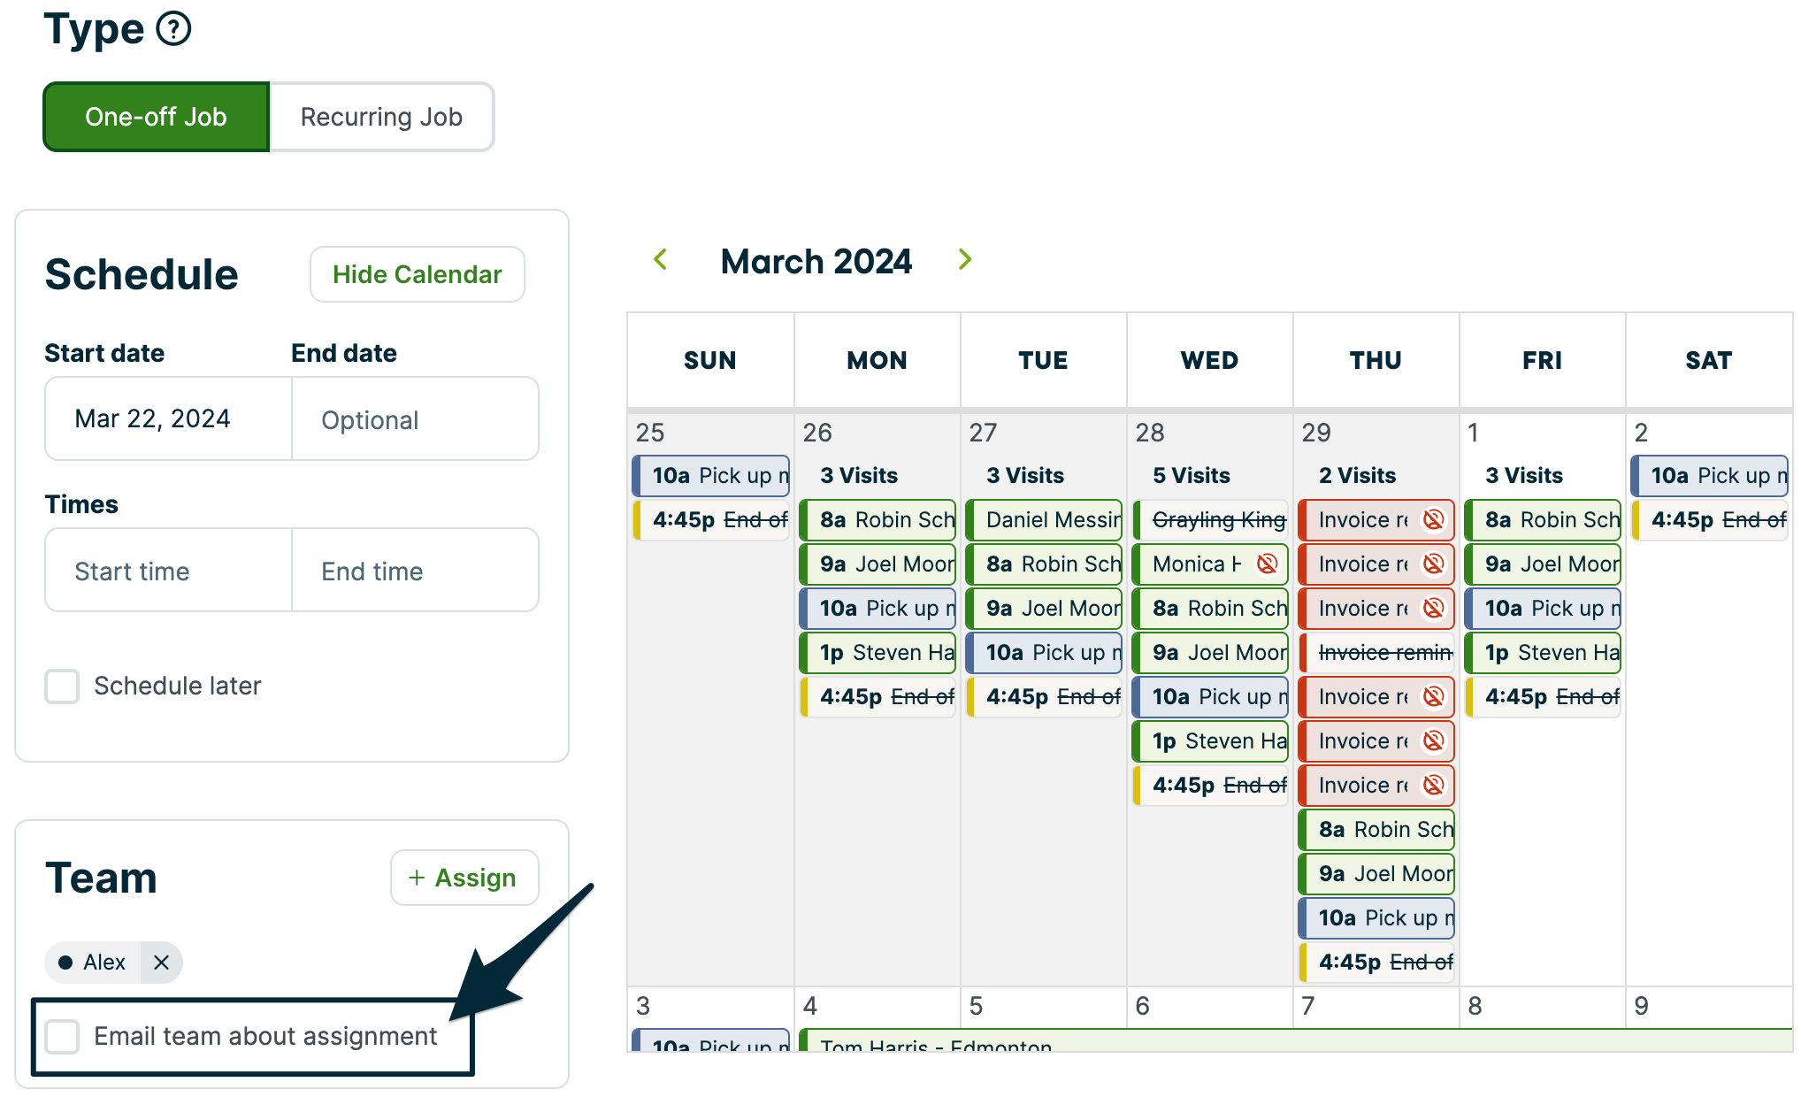
Task: Click the plus icon inside Assign button
Action: point(417,878)
